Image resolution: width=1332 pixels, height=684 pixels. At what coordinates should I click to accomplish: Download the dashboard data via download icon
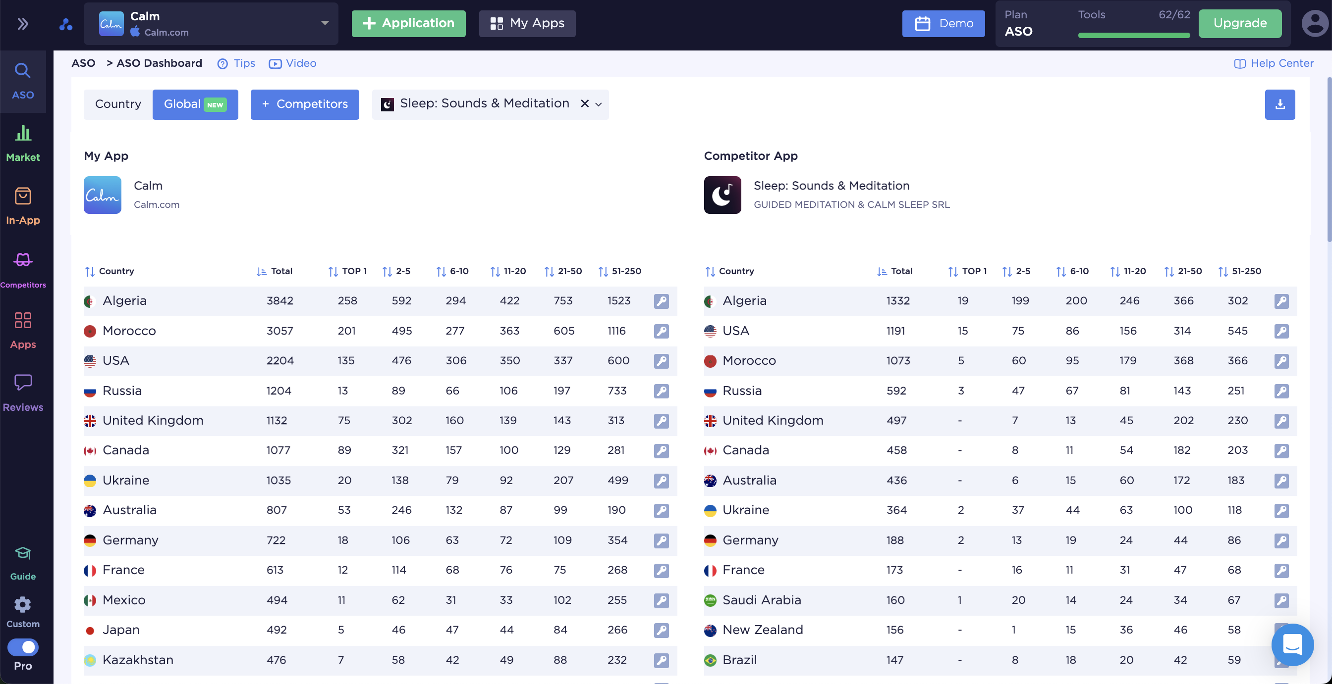click(x=1280, y=104)
